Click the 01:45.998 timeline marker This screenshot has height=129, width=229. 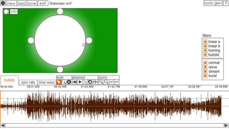tap(141, 87)
